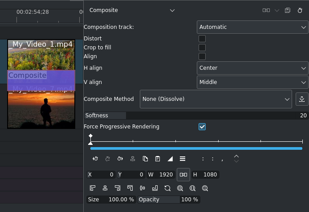Toggle lock aspect ratio between W and H
The width and height of the screenshot is (309, 212).
(183, 174)
